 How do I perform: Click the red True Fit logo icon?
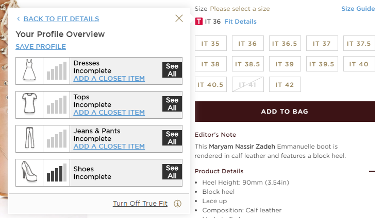[x=198, y=22]
